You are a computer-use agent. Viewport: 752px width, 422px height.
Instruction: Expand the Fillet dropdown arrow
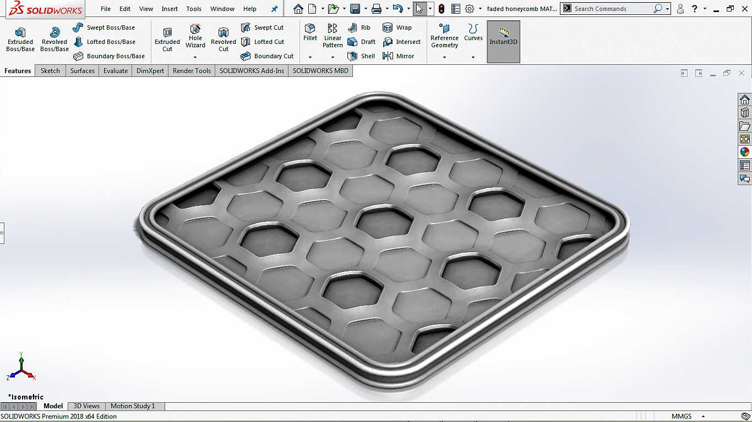(310, 57)
